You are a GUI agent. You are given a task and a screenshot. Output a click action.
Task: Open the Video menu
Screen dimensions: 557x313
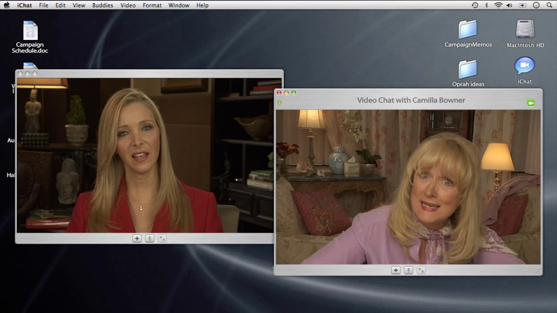[x=128, y=5]
